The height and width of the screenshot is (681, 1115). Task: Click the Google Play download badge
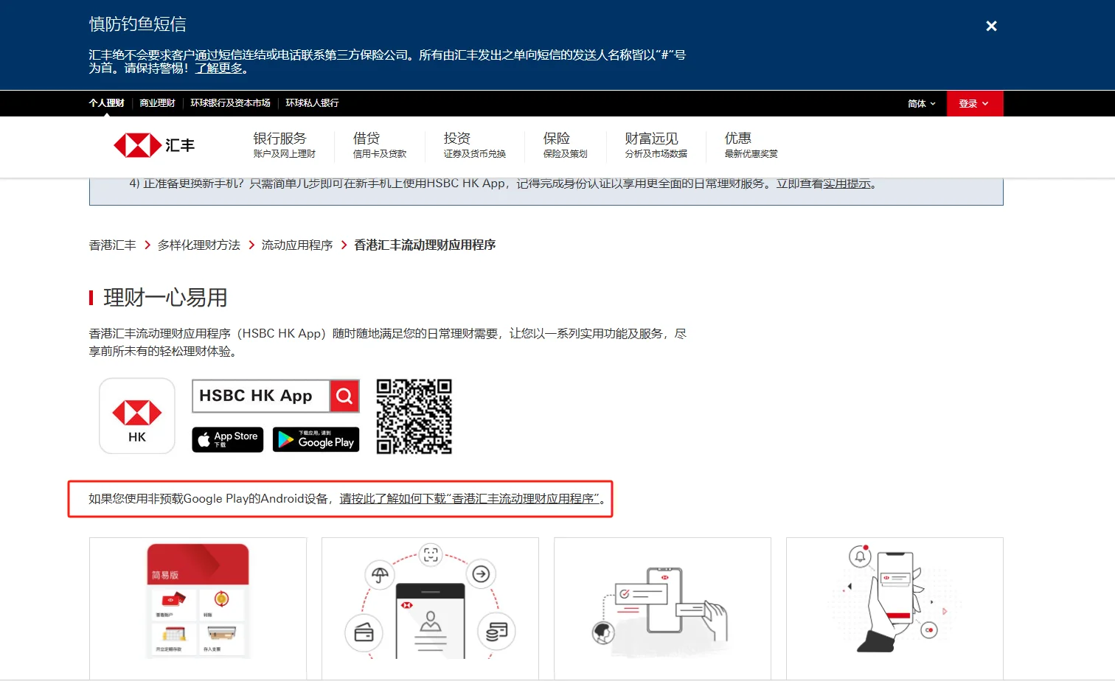click(x=316, y=439)
